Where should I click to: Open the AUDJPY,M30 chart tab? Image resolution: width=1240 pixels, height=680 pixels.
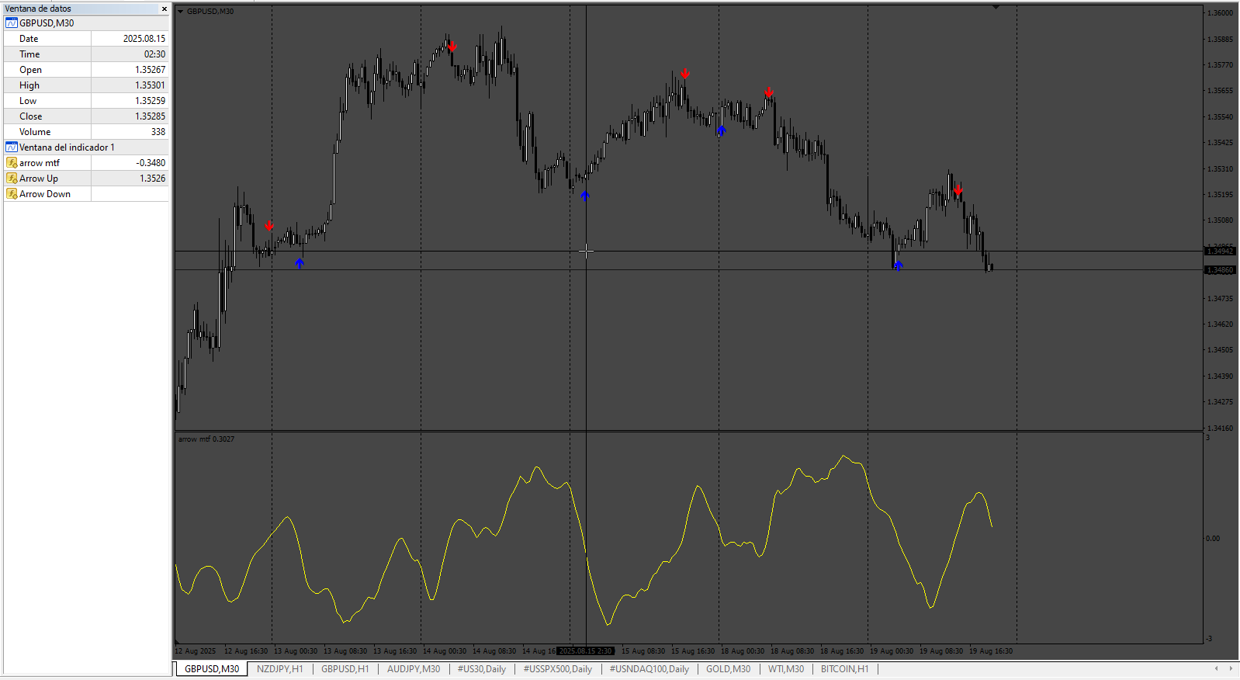click(414, 669)
